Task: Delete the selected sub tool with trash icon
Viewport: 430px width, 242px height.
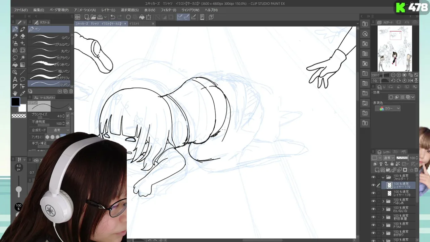Action: 71,91
